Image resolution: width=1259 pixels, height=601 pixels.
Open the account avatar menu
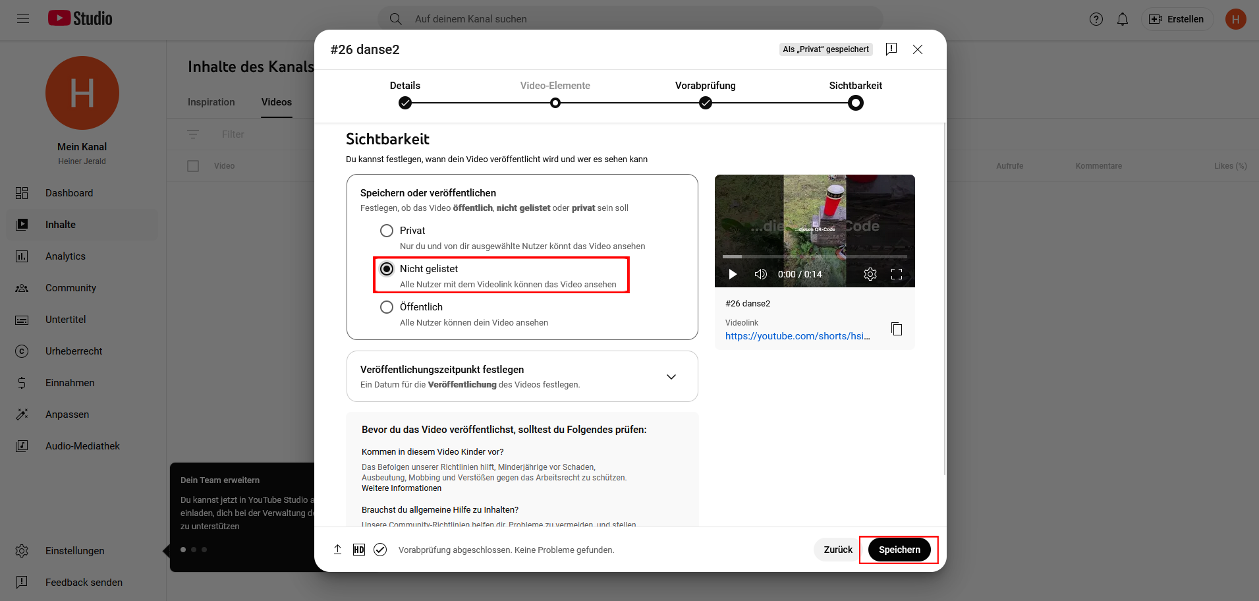pos(1235,19)
